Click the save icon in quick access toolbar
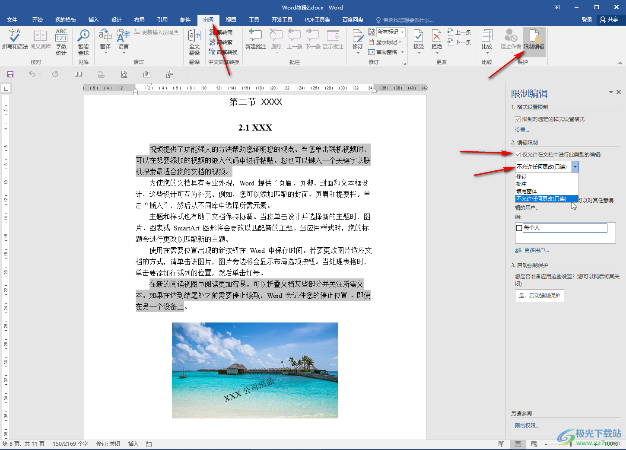The height and width of the screenshot is (450, 626). pyautogui.click(x=10, y=74)
